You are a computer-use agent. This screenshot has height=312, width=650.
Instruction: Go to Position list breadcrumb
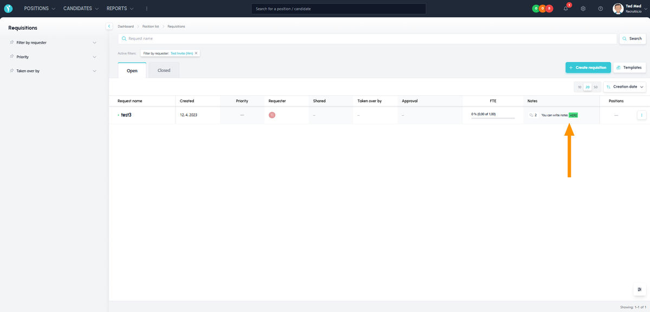click(x=151, y=26)
